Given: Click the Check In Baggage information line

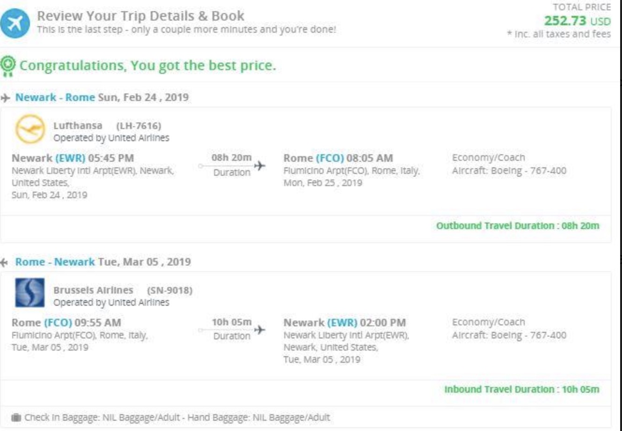Looking at the screenshot, I should tap(177, 417).
